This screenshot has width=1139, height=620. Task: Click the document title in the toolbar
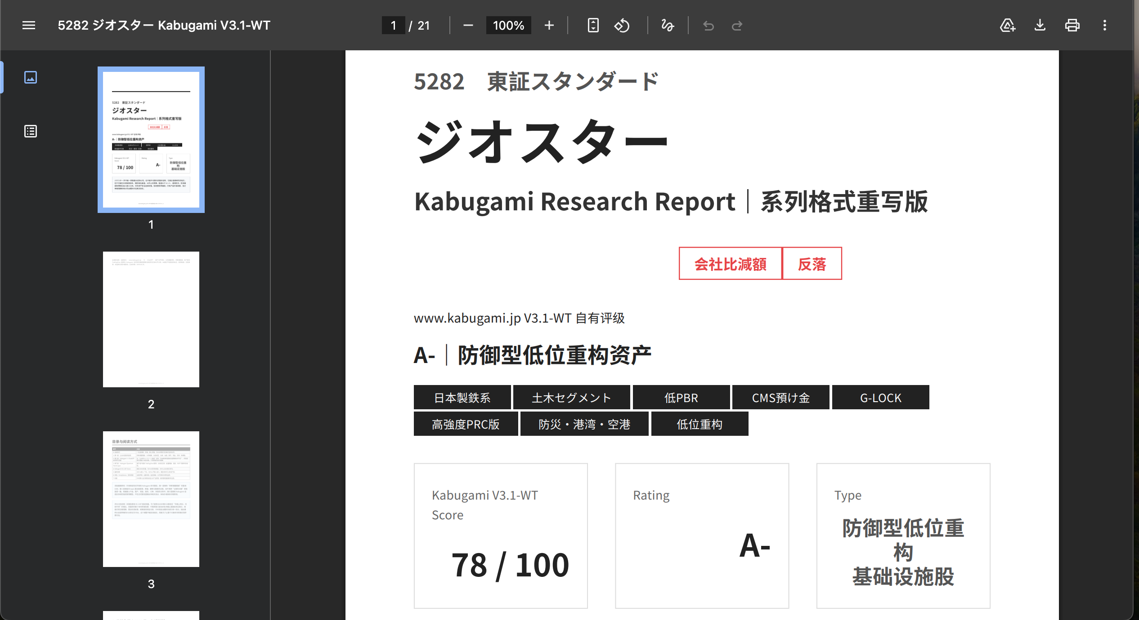164,25
